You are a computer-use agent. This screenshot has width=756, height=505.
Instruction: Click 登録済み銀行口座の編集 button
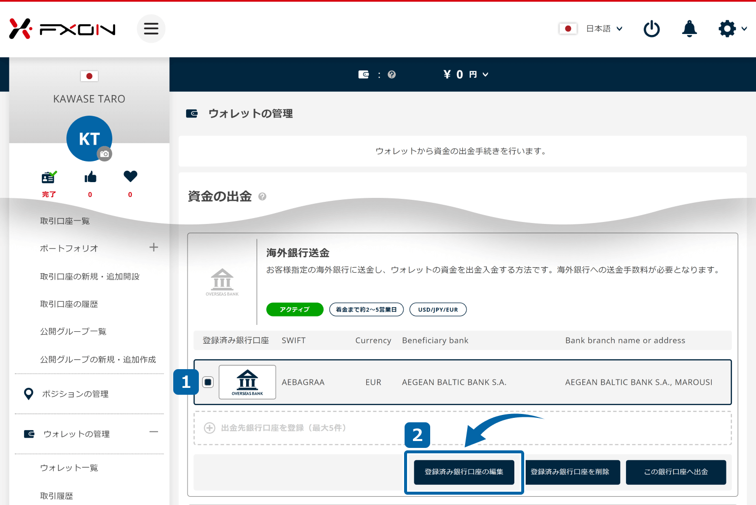click(x=464, y=472)
